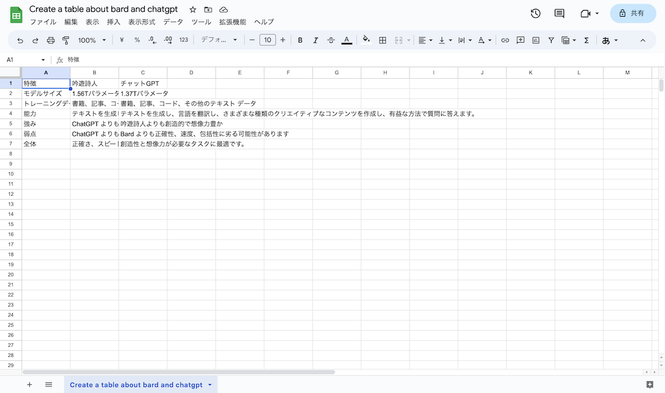Click the undo icon
Screen dimensions: 665x393
(x=21, y=40)
